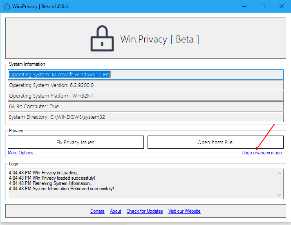Select the Operating System Version: 6.2.9200.0 field
Screen dimensions: 291x225
tap(145, 85)
